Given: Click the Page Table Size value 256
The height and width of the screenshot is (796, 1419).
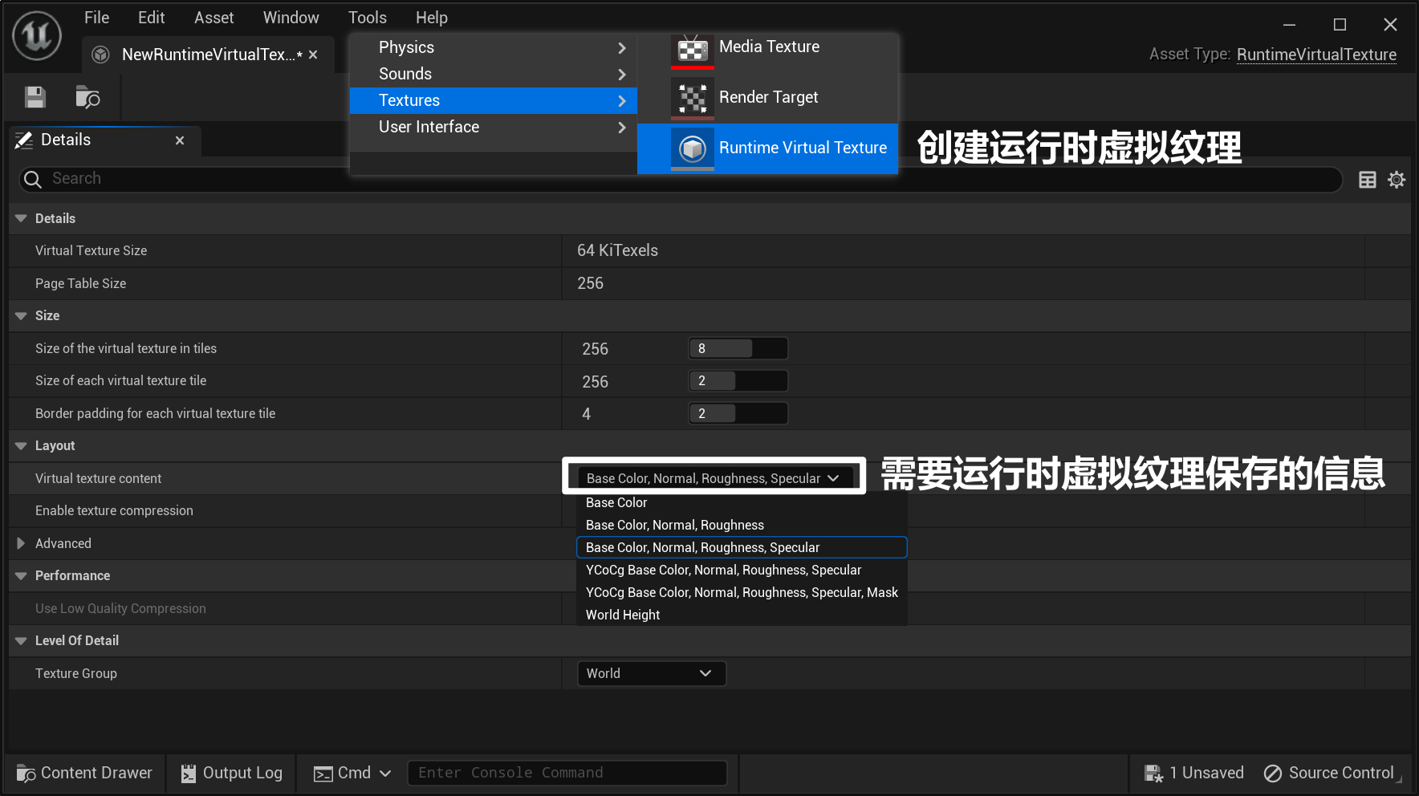Looking at the screenshot, I should (590, 284).
